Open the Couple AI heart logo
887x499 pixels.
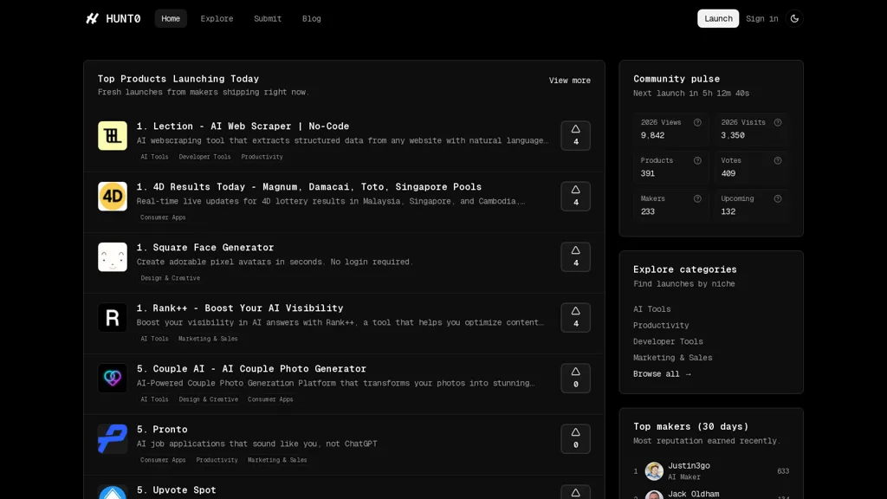[113, 378]
